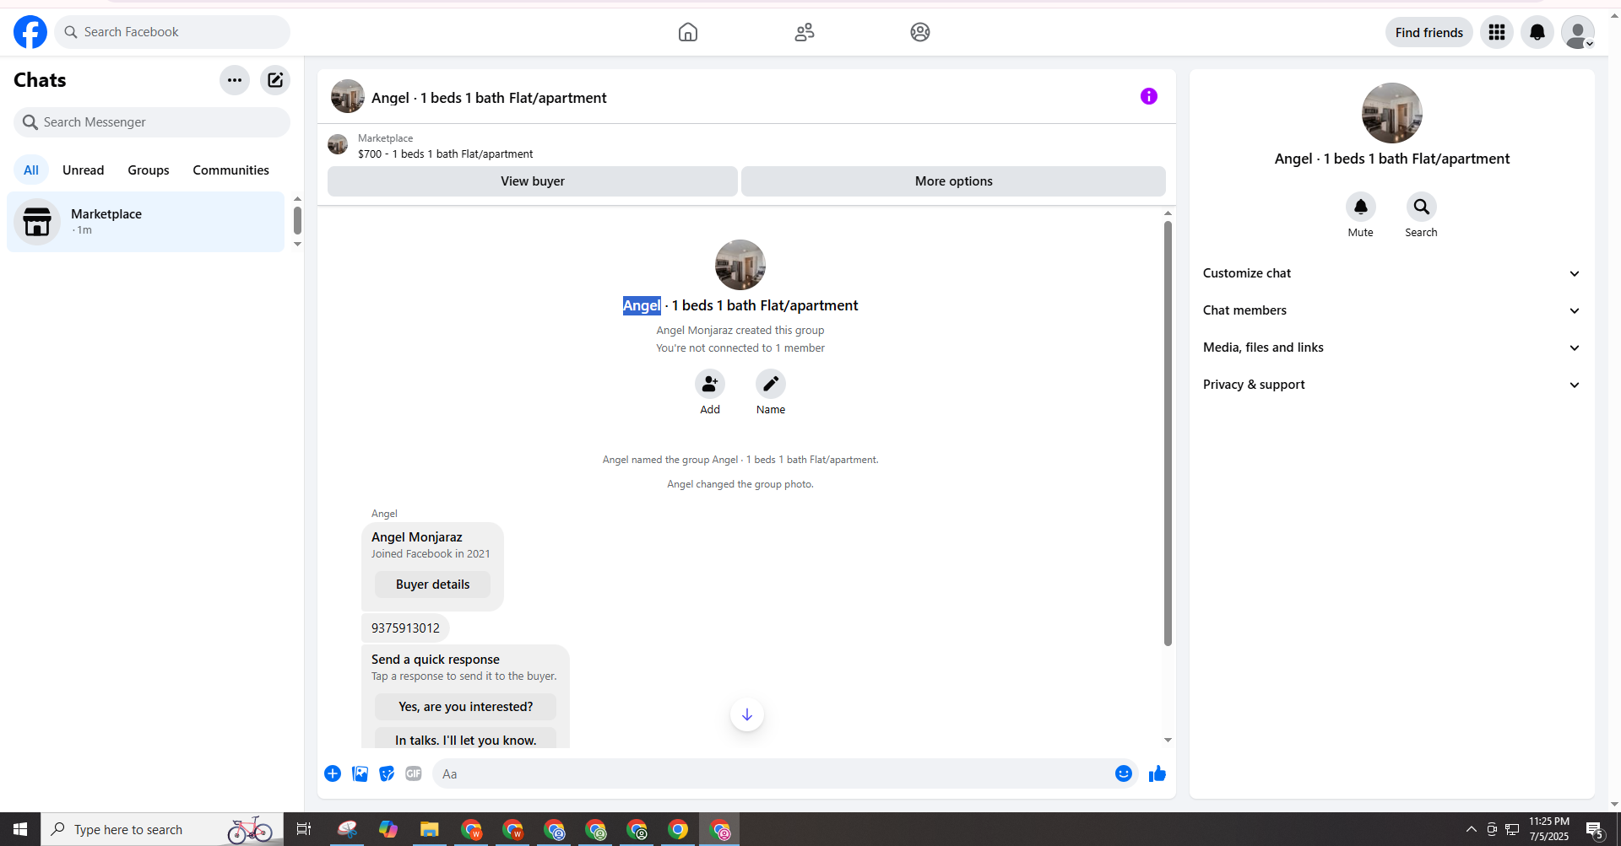The height and width of the screenshot is (846, 1621).
Task: Open Task View in the taskbar
Action: click(x=304, y=829)
